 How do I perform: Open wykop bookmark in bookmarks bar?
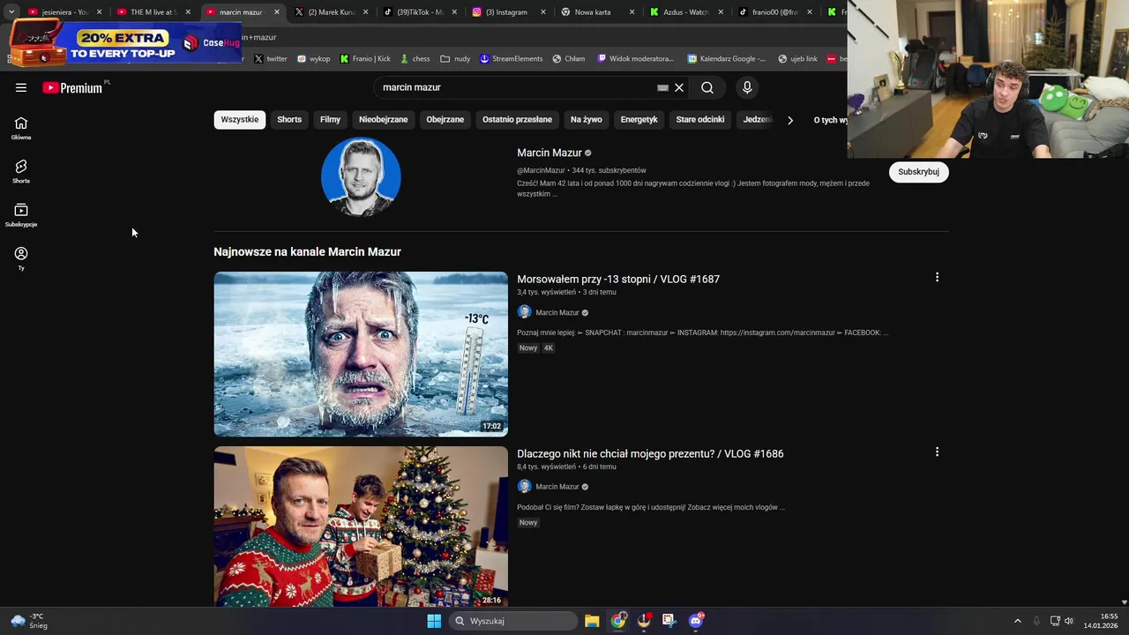click(x=314, y=59)
